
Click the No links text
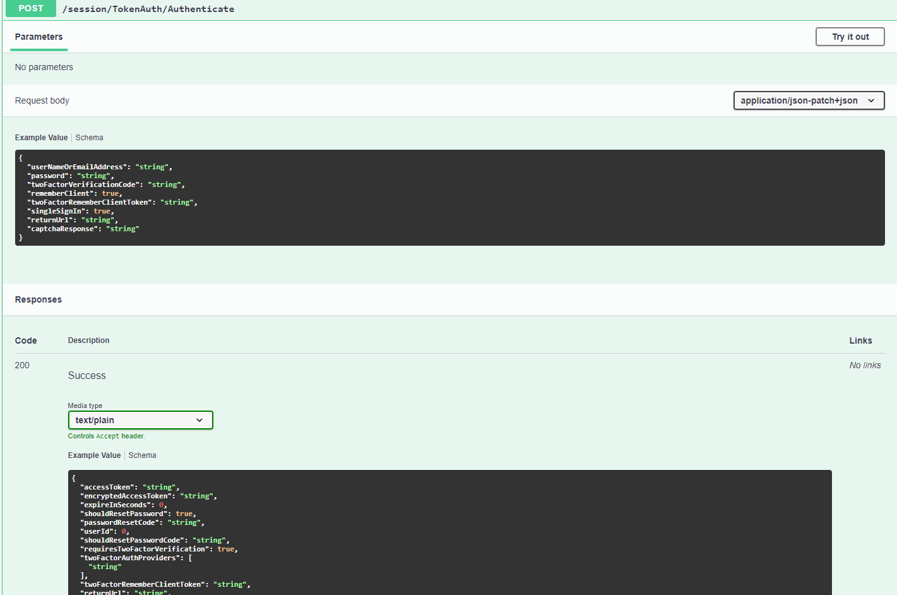point(865,365)
